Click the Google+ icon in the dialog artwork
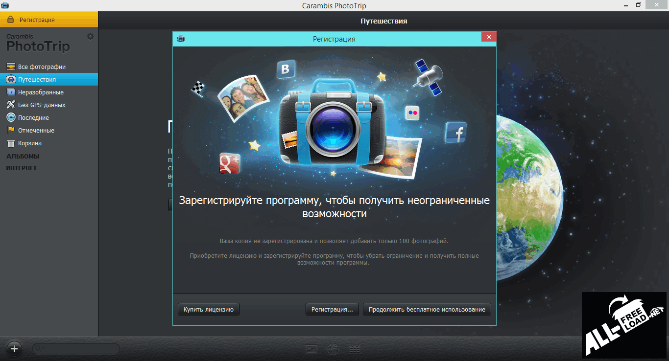This screenshot has height=361, width=669. [x=230, y=162]
